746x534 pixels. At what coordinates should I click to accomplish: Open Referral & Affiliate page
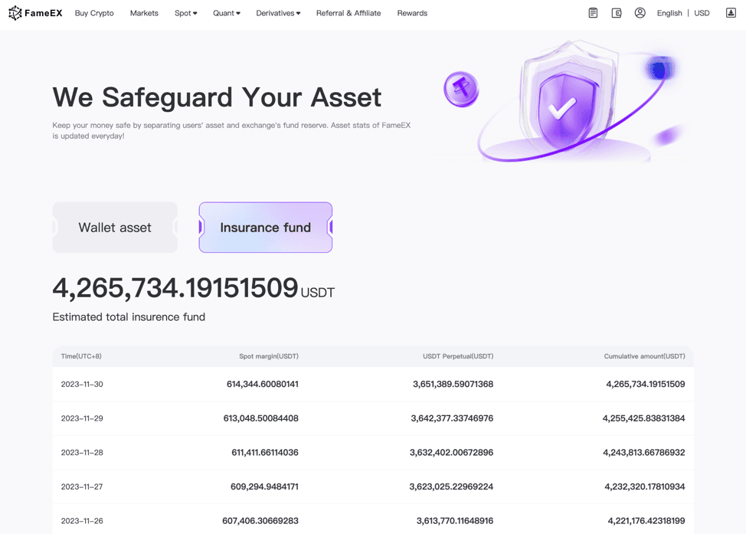[348, 13]
